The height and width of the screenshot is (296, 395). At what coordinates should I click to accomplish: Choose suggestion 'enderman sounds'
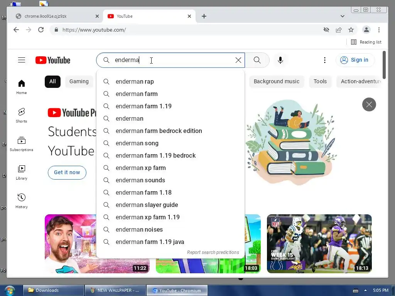pos(170,180)
